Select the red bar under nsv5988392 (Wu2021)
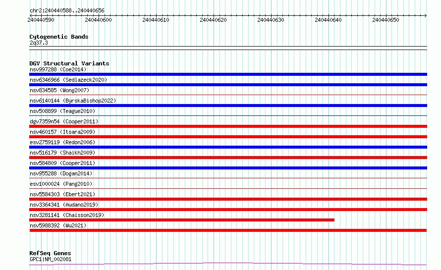 click(228, 230)
